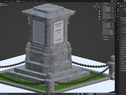This screenshot has height=95, width=126.
Task: Switch to the UV Editing workspace tab
Action: (x=36, y=1)
